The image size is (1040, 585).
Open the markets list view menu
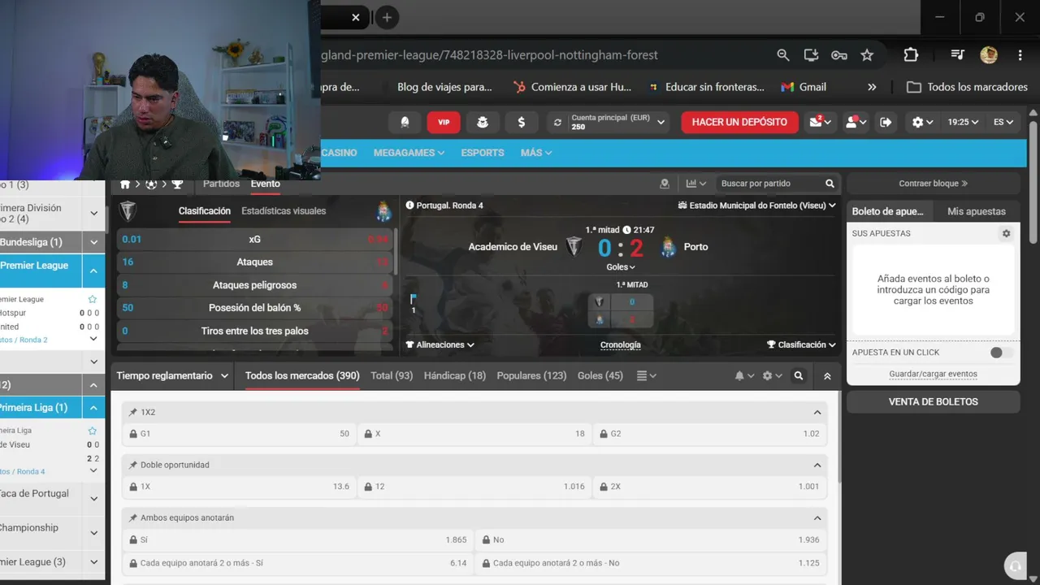tap(646, 375)
